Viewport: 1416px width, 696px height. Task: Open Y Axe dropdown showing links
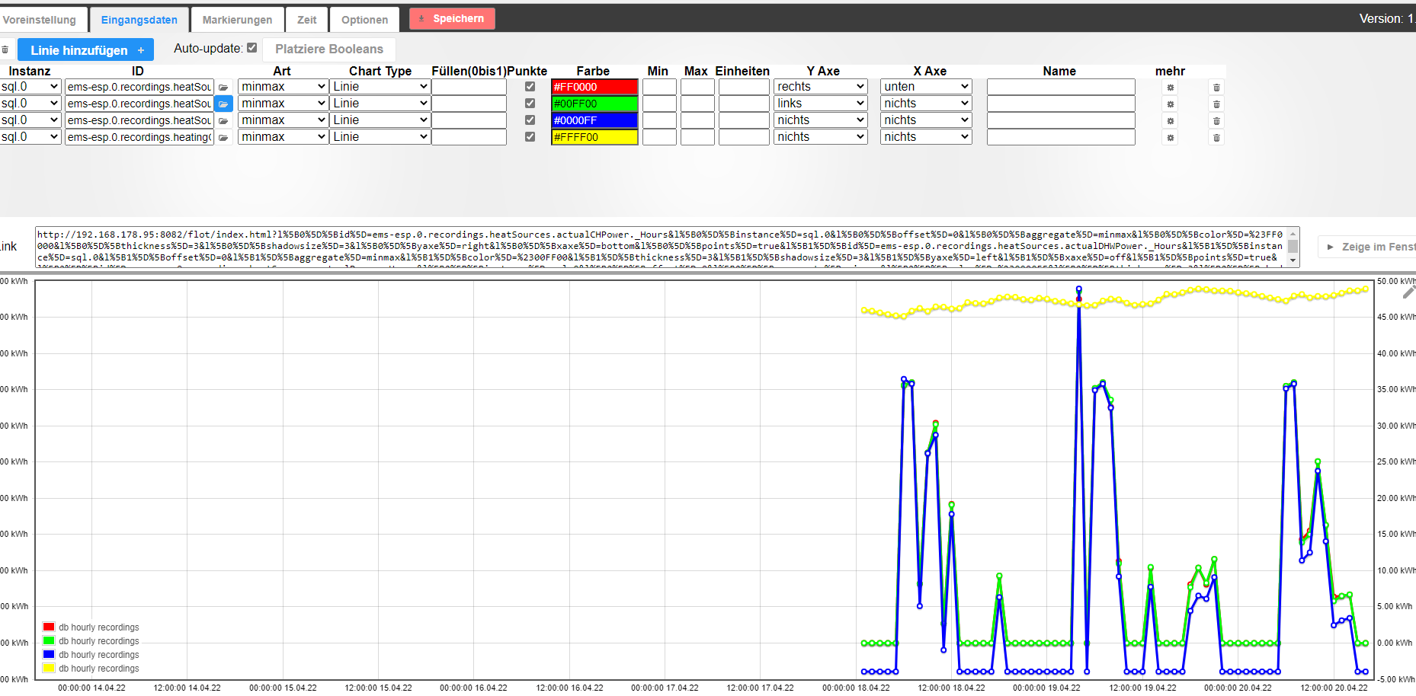[x=821, y=104]
